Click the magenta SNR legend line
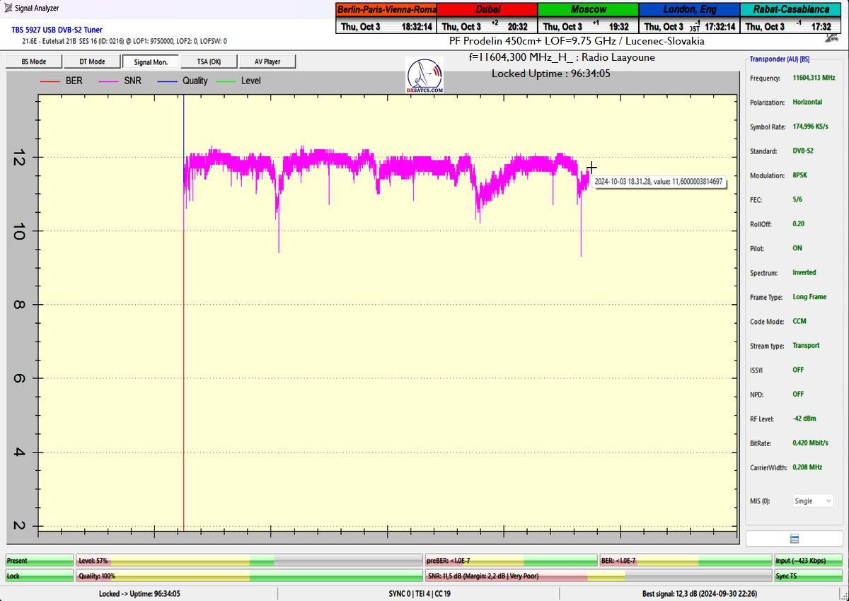Image resolution: width=849 pixels, height=601 pixels. (x=109, y=81)
